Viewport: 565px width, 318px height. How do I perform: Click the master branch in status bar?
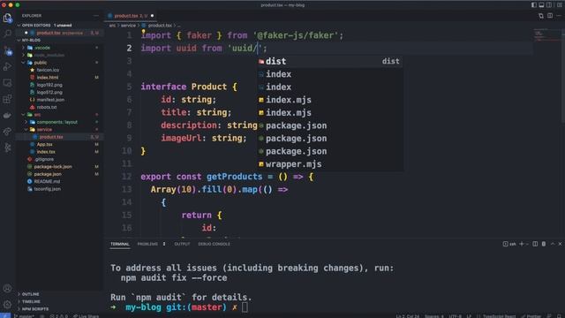[24, 316]
